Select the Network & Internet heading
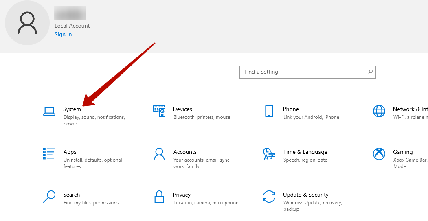The width and height of the screenshot is (428, 221). [x=410, y=109]
